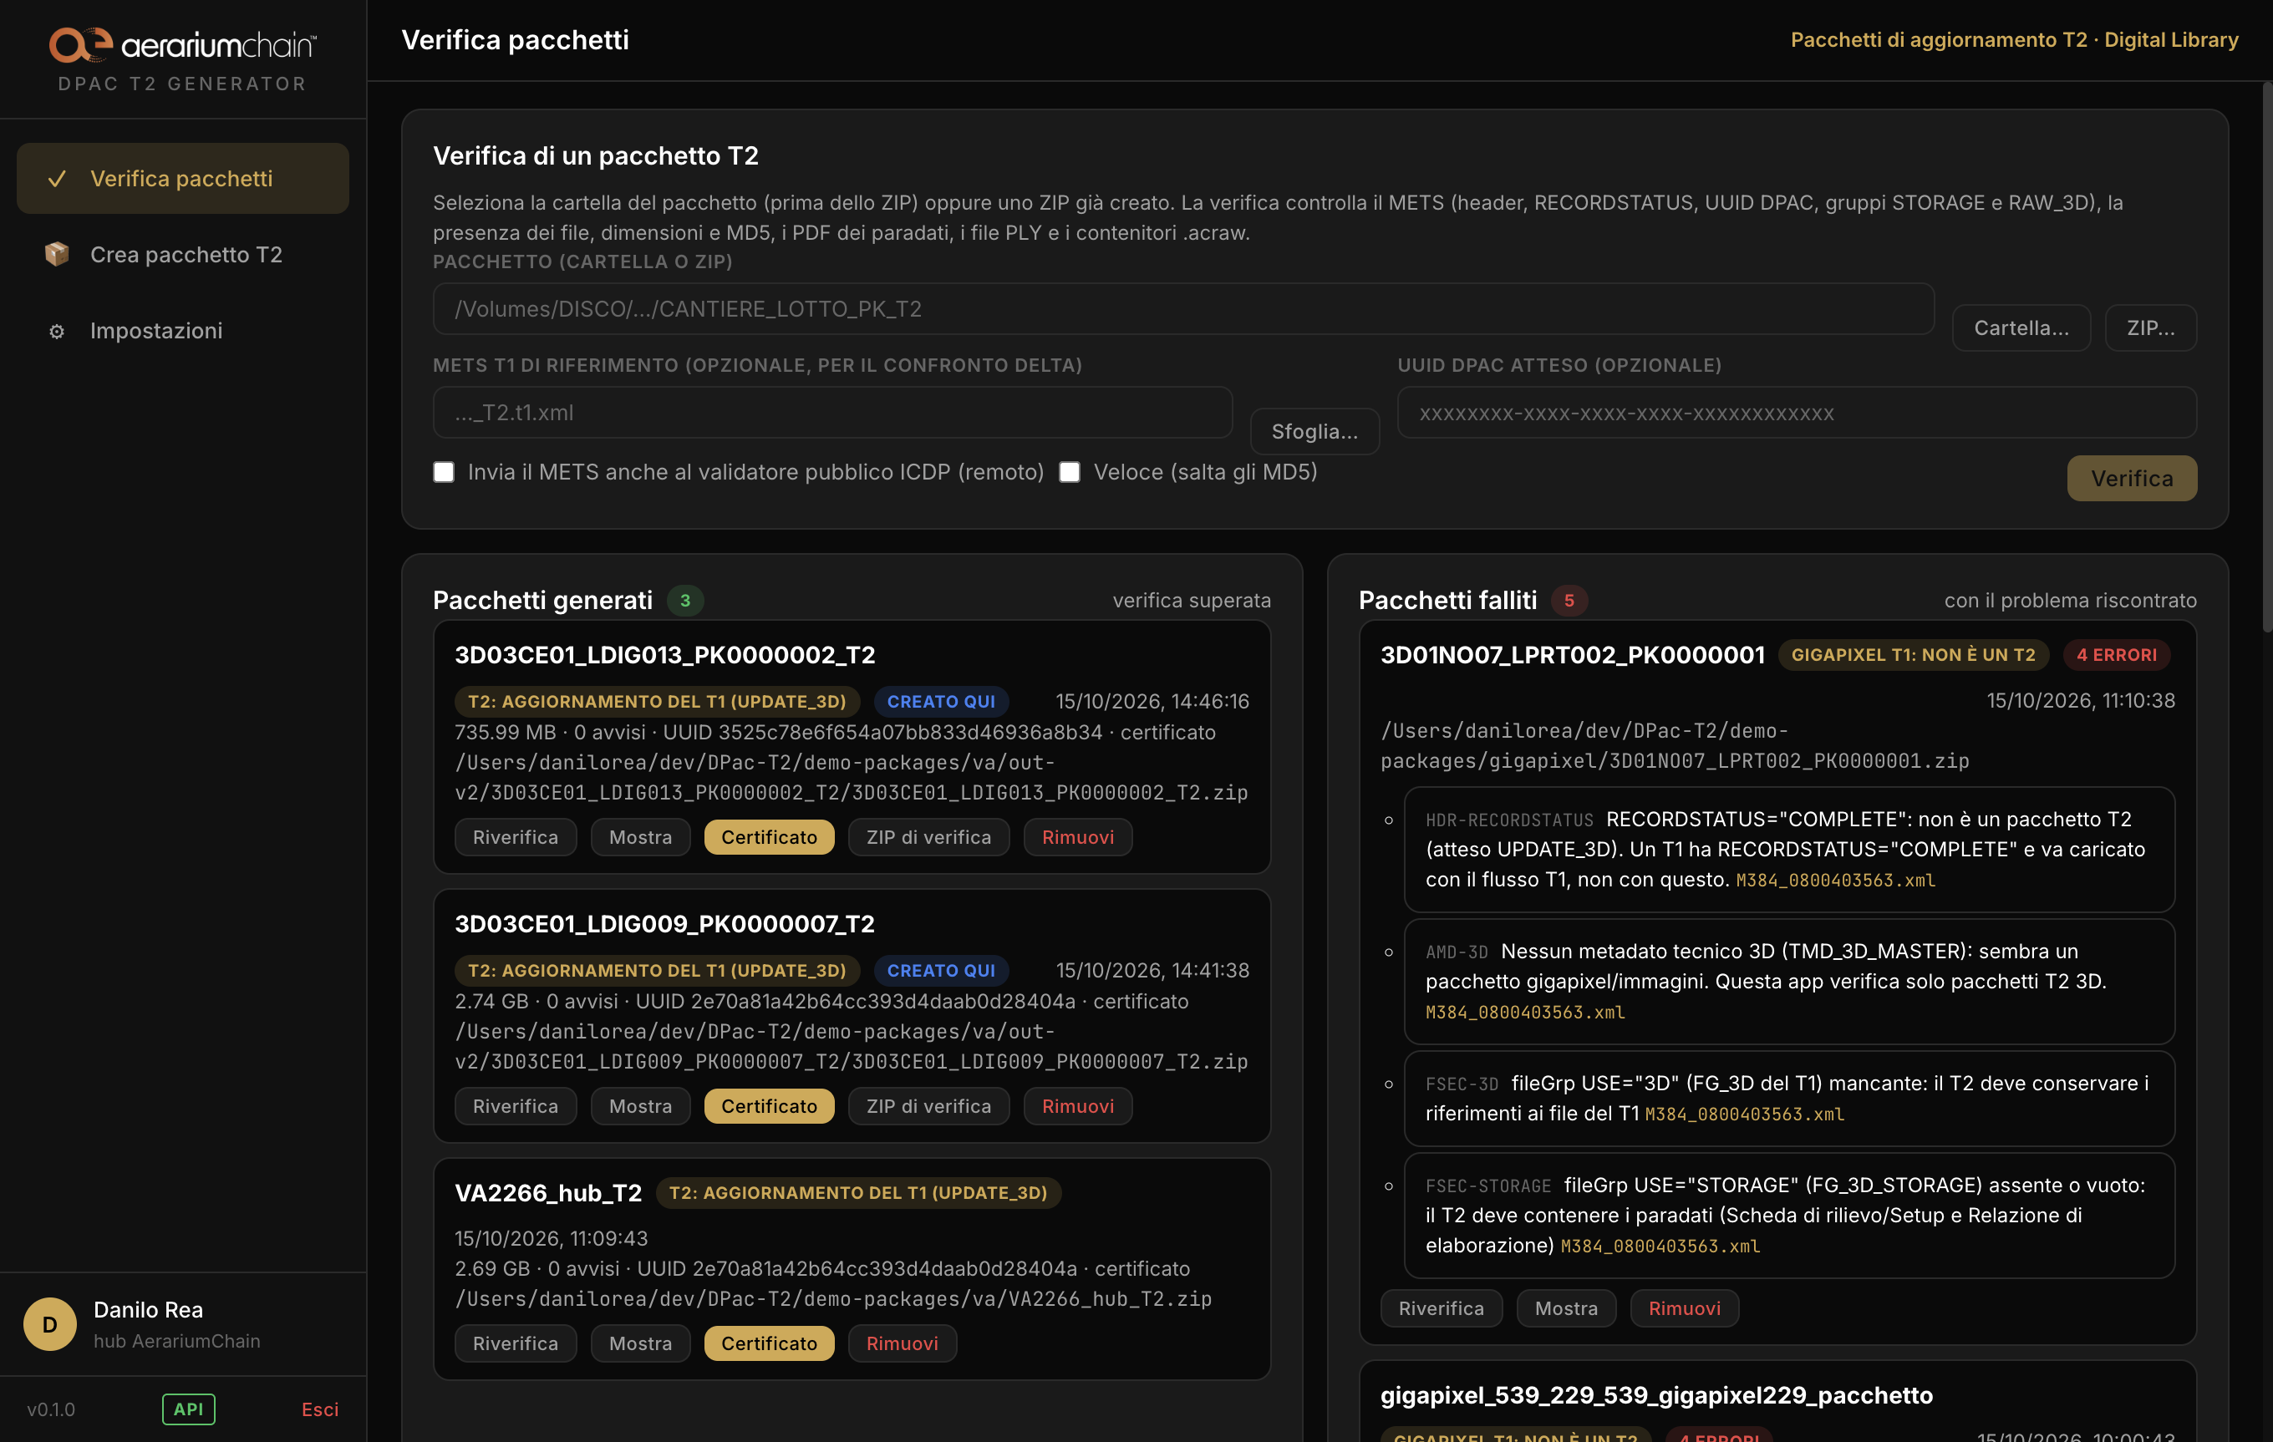Click the AMD-3D error entry
Screen dimensions: 2273x1442
(x=1790, y=982)
